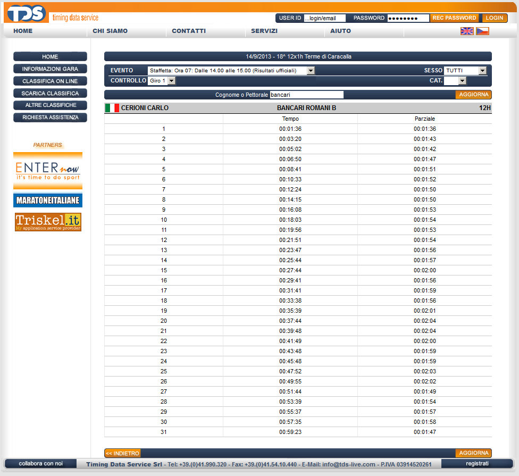Open the ENTERnow partner banner
This screenshot has width=519, height=476.
pyautogui.click(x=48, y=171)
